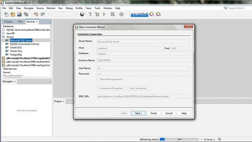252x142 pixels.
Task: Click the Port input field
Action: click(180, 48)
